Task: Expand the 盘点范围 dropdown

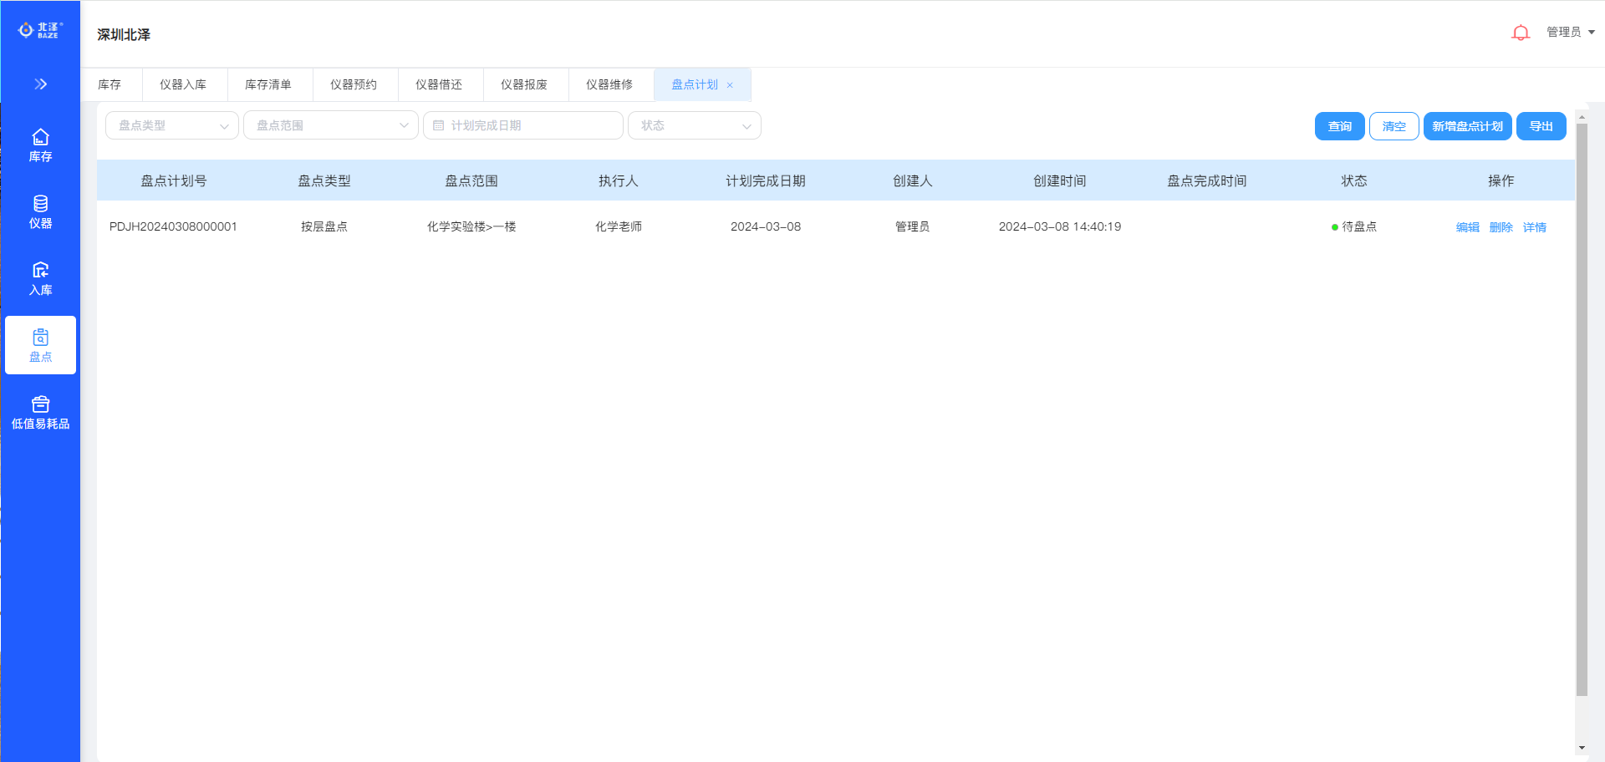Action: coord(330,125)
